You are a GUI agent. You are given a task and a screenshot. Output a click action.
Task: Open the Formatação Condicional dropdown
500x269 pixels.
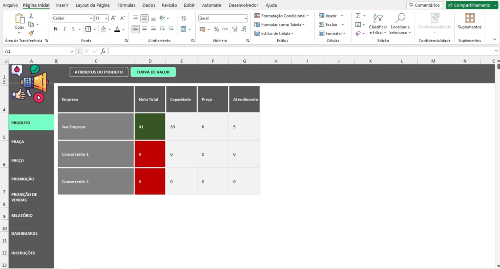(x=282, y=16)
